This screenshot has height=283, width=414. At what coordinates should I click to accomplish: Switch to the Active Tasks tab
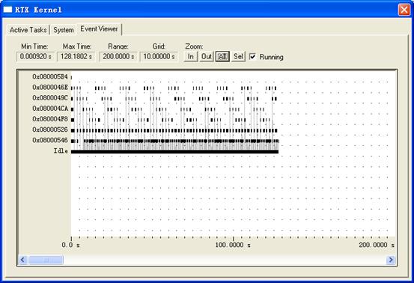coord(28,30)
